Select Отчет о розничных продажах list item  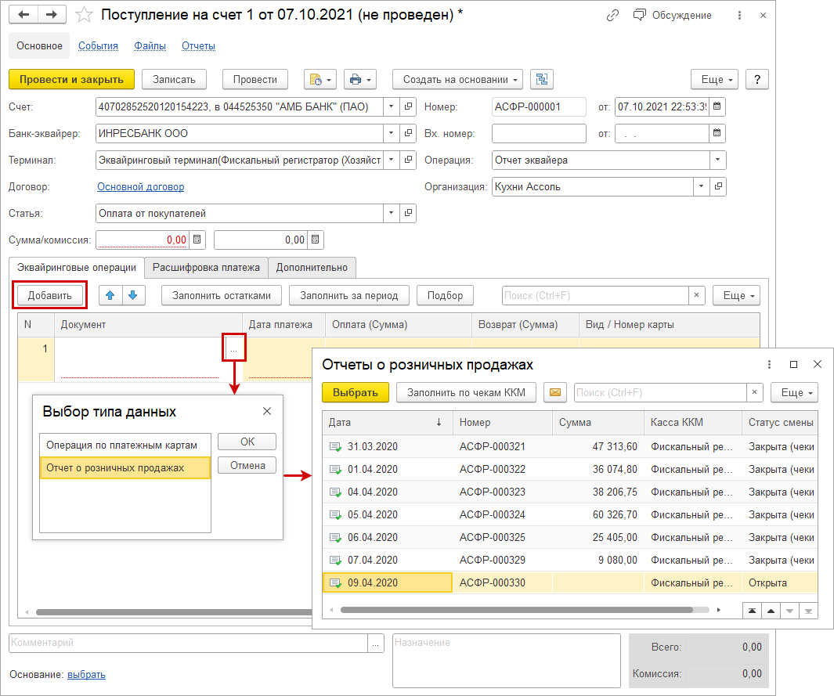[115, 467]
